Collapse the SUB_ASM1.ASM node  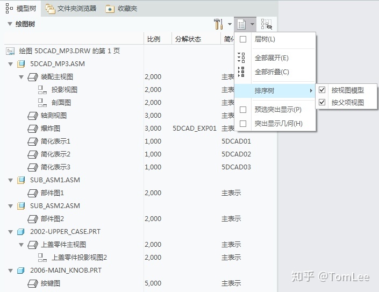point(10,180)
